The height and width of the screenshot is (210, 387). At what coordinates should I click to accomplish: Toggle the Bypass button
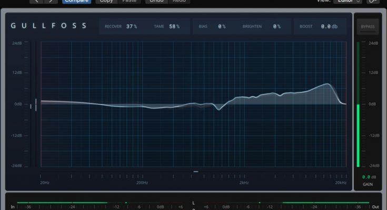click(367, 26)
